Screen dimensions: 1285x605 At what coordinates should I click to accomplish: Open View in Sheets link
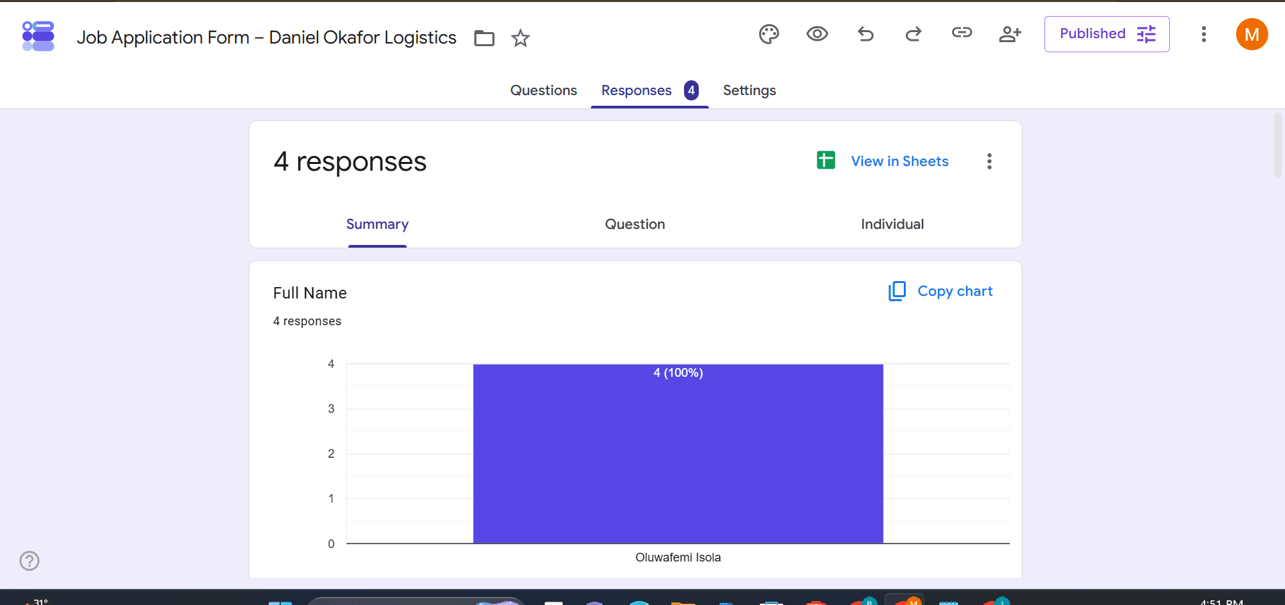point(900,161)
